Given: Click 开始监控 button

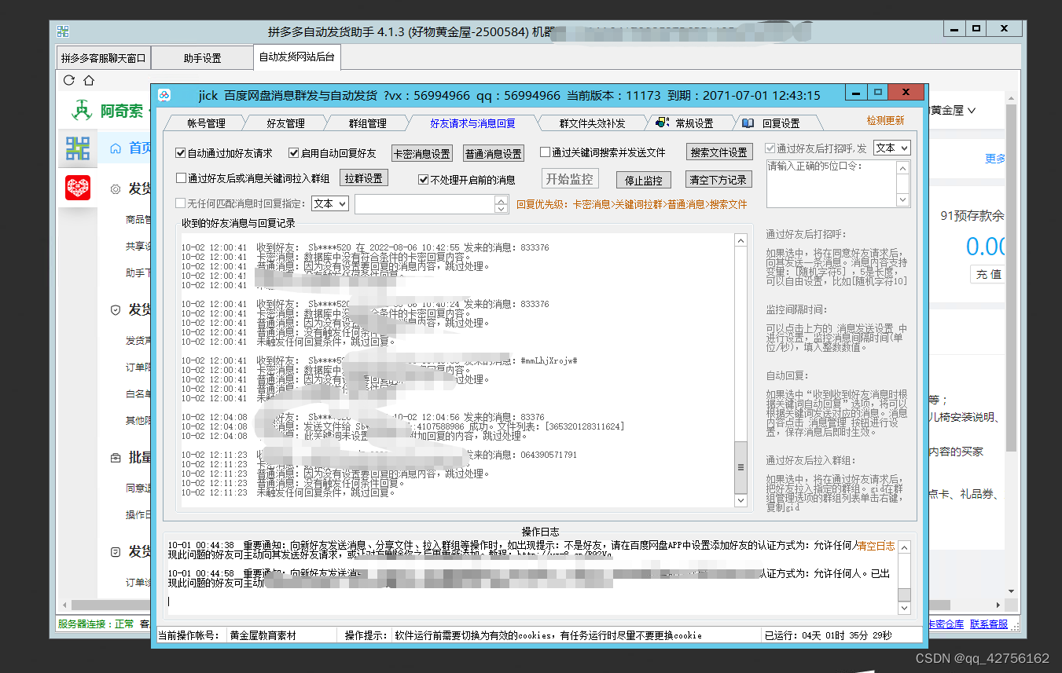Looking at the screenshot, I should point(570,178).
